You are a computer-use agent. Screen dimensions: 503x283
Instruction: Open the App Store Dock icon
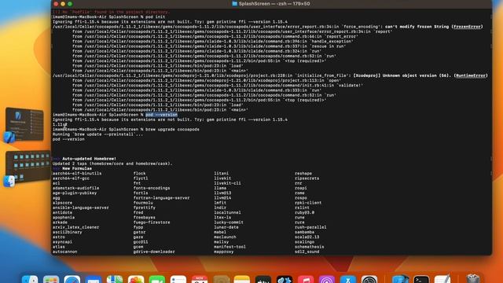(x=348, y=278)
